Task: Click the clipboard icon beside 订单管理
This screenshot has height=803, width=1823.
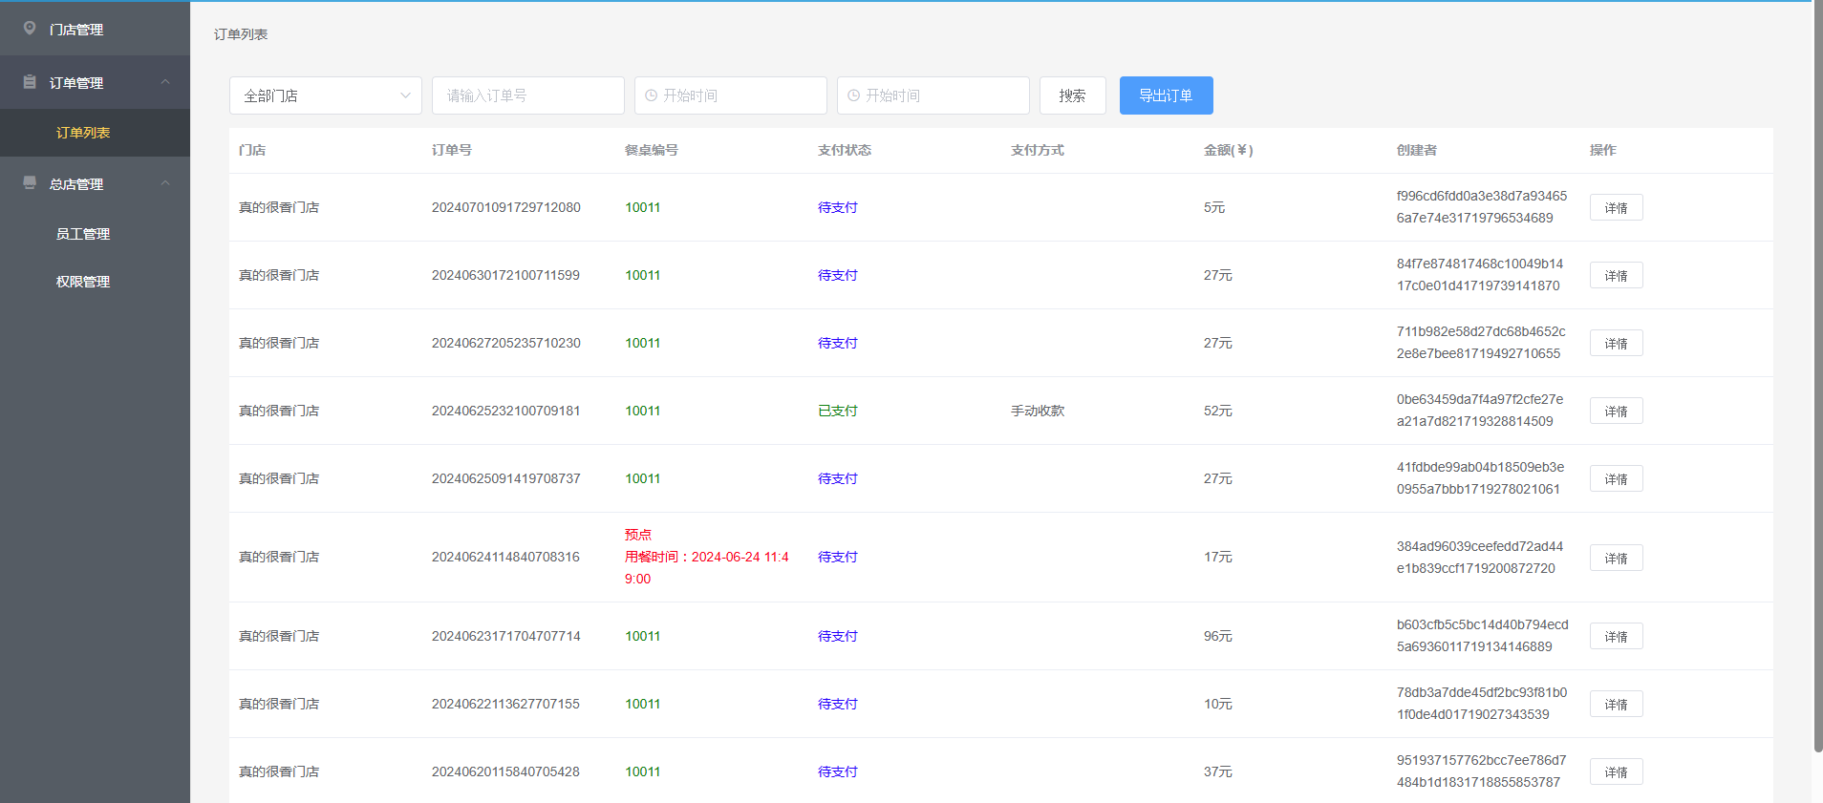Action: [30, 82]
